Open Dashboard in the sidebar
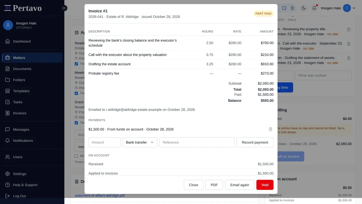 (x=32, y=41)
